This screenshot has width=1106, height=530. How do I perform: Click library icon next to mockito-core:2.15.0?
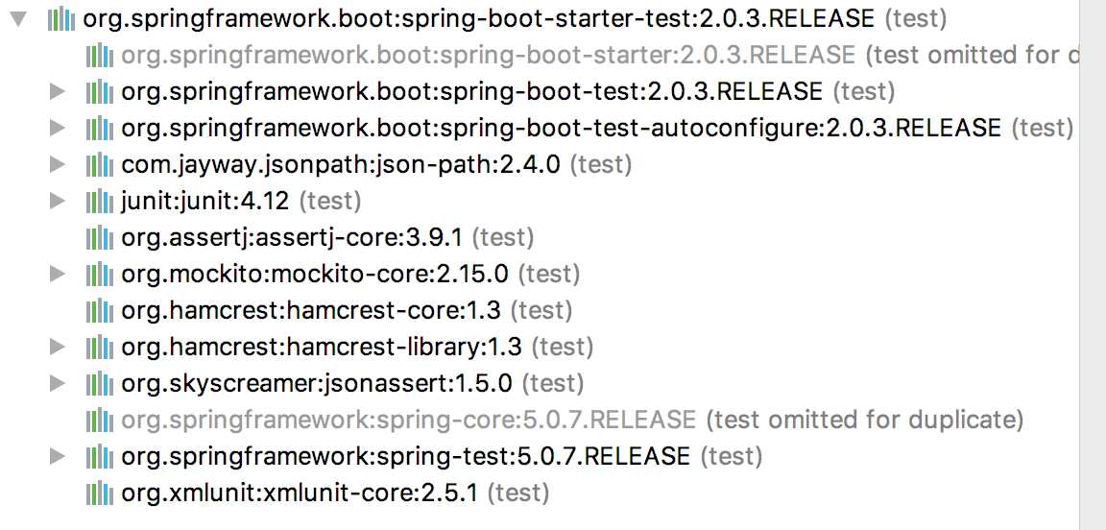(99, 274)
